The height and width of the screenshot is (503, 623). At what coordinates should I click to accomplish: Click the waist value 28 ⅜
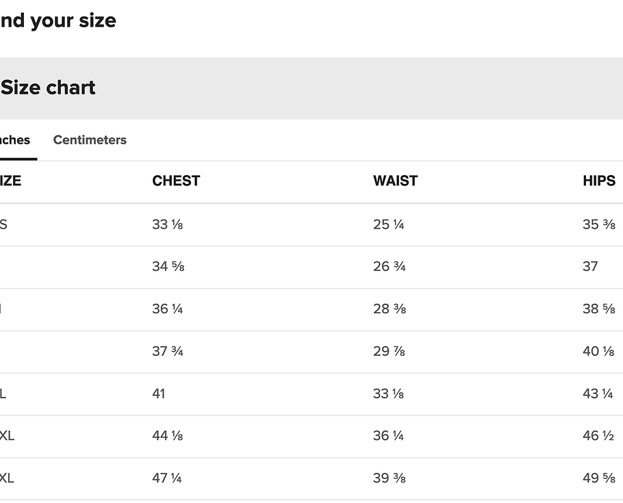(x=390, y=309)
